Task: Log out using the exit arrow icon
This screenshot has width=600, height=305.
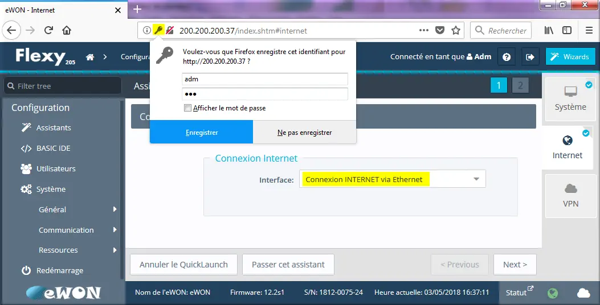Action: click(530, 57)
